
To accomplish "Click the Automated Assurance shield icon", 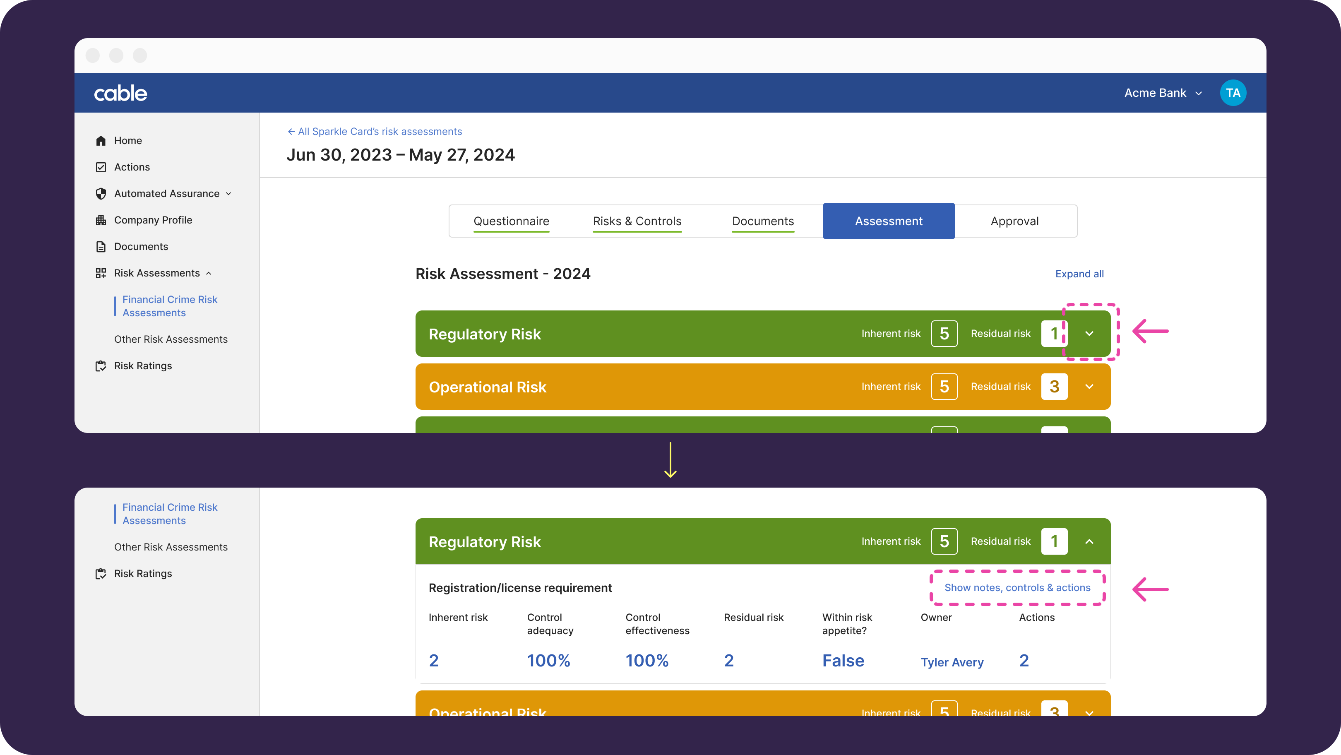I will click(101, 194).
